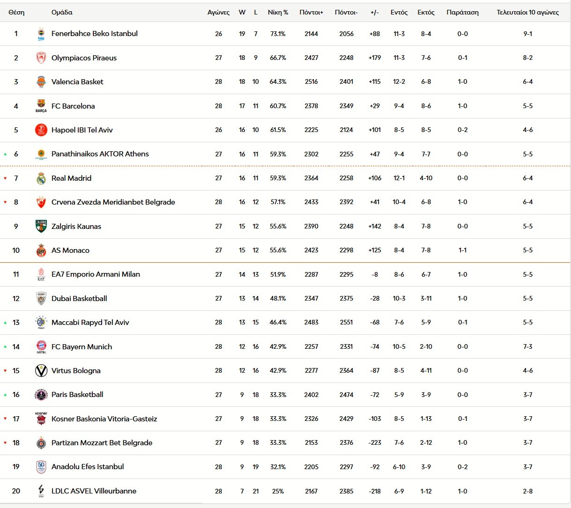Sort by the 'Παράταση' column header
The width and height of the screenshot is (571, 508).
(x=462, y=12)
